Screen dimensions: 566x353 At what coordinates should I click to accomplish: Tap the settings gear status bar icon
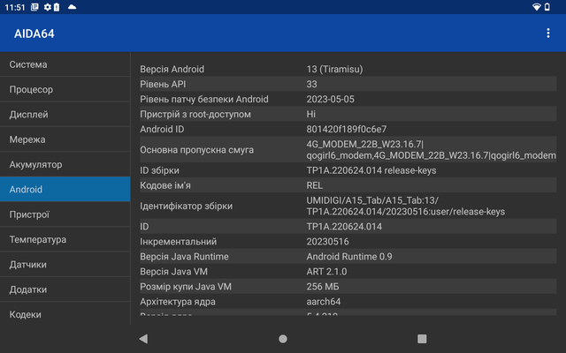[x=47, y=7]
